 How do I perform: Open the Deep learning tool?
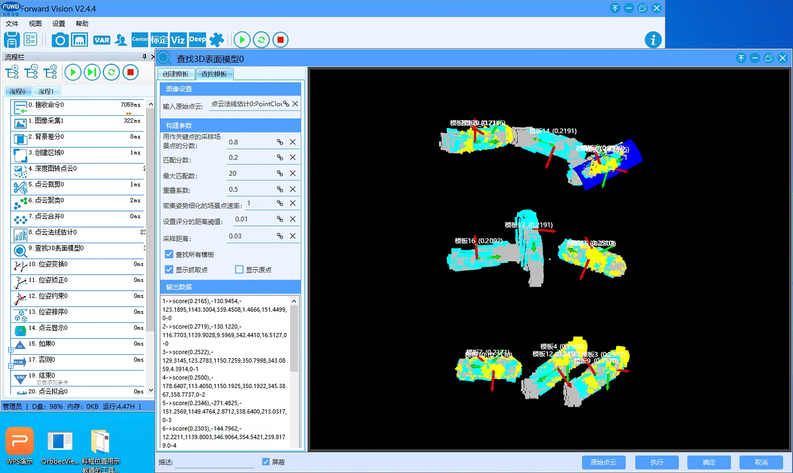tap(197, 40)
